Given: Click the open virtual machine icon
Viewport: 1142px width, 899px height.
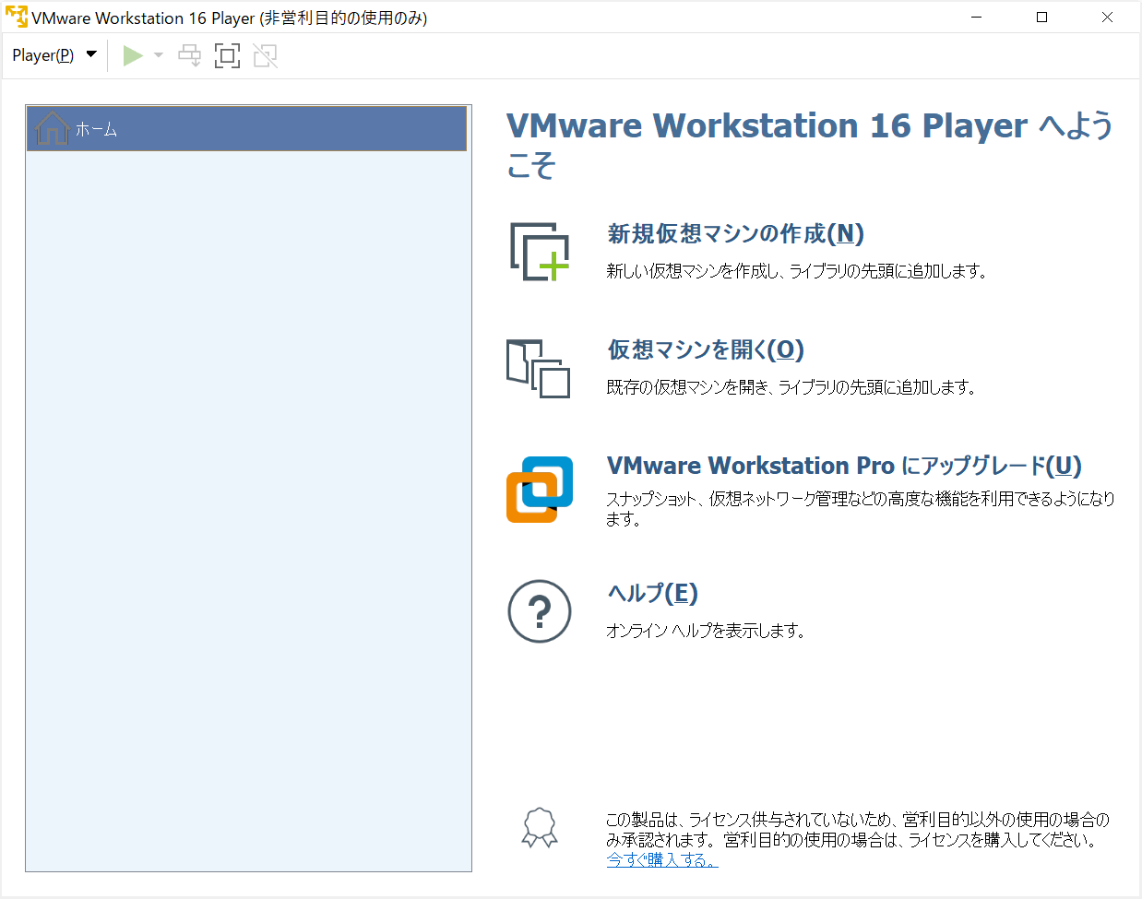Looking at the screenshot, I should click(x=539, y=368).
